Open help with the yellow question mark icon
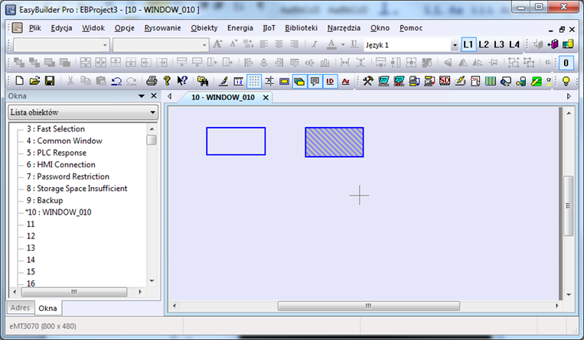The height and width of the screenshot is (340, 584). pyautogui.click(x=167, y=81)
